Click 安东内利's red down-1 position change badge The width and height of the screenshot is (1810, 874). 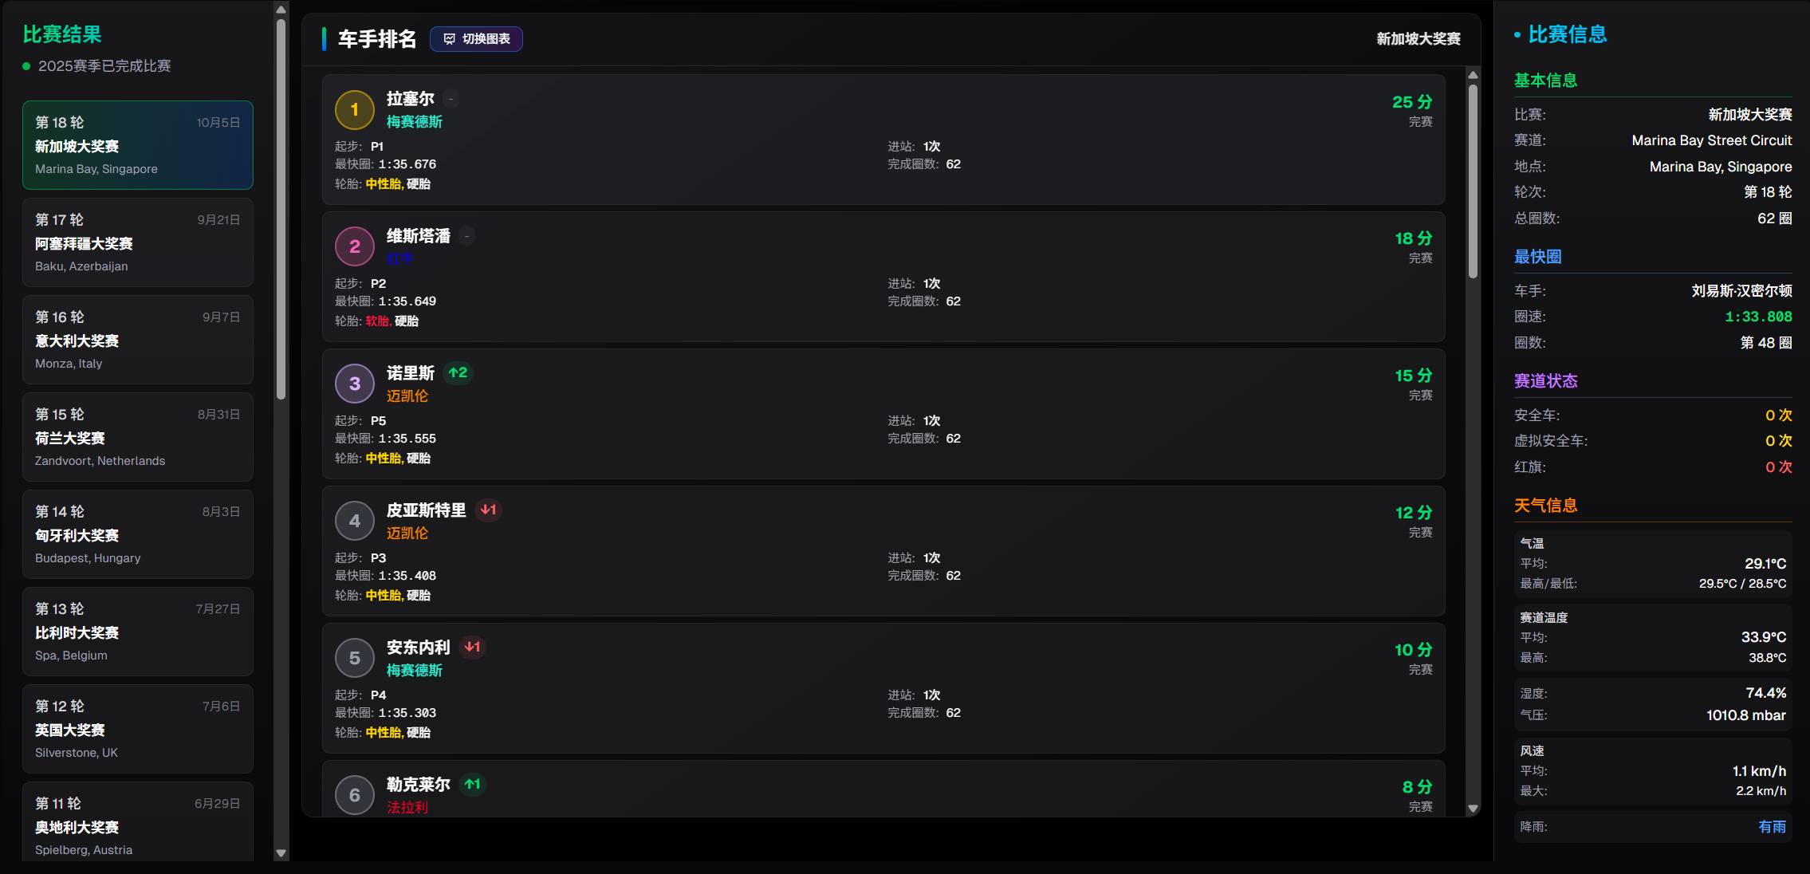[472, 647]
